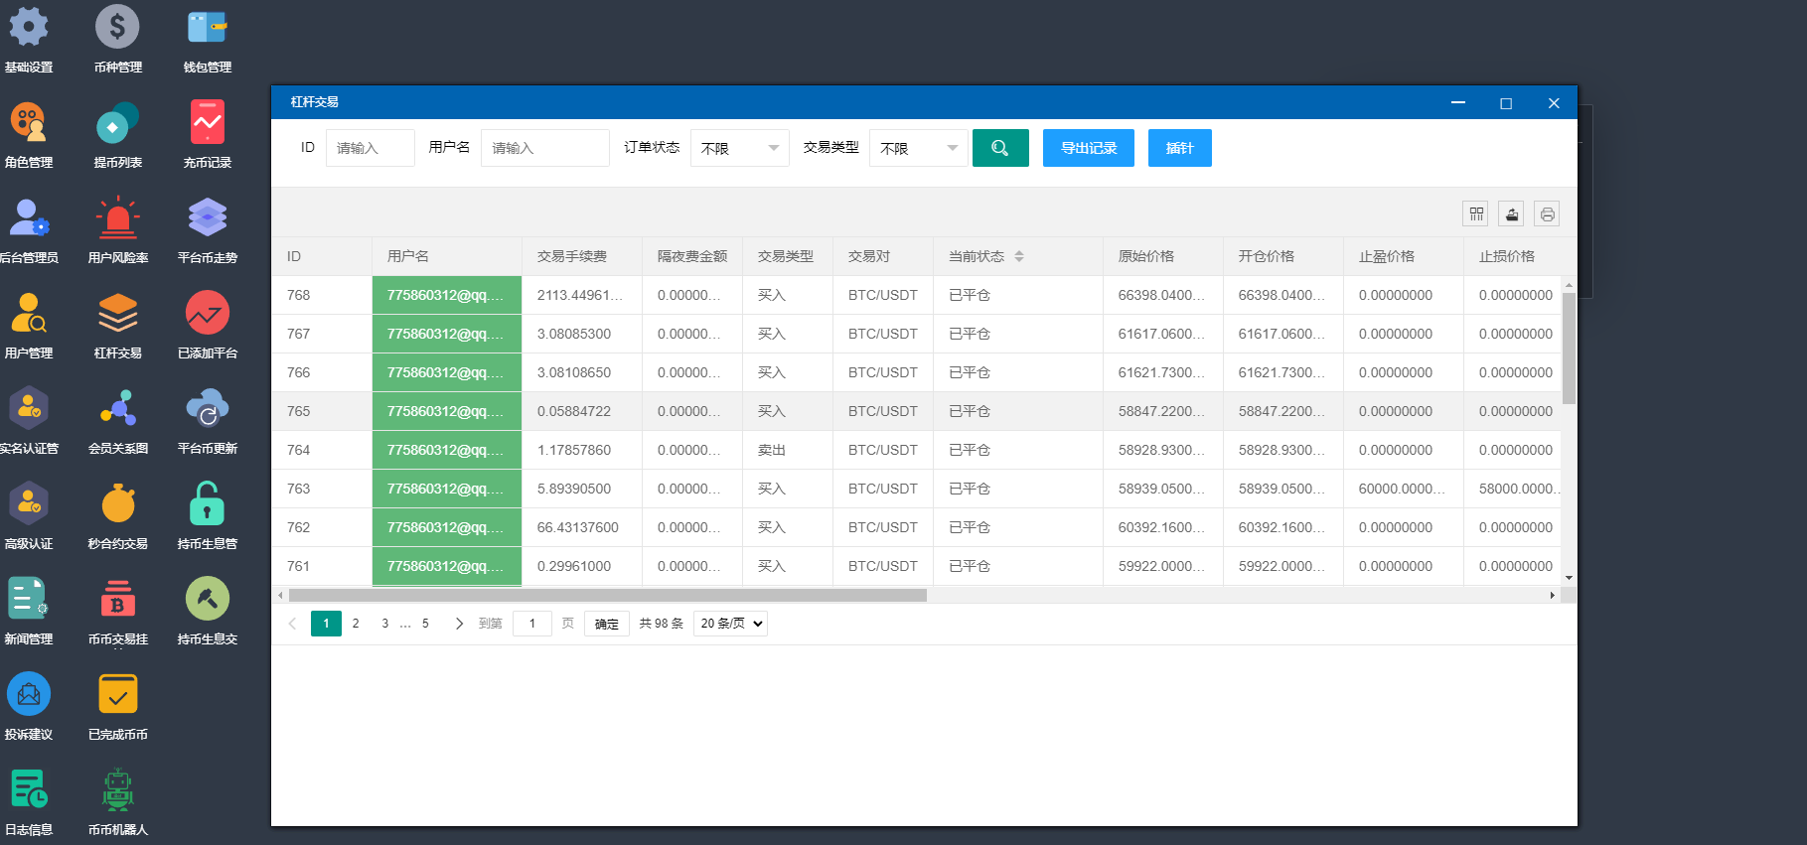Go to page 2 in pagination

coord(356,624)
